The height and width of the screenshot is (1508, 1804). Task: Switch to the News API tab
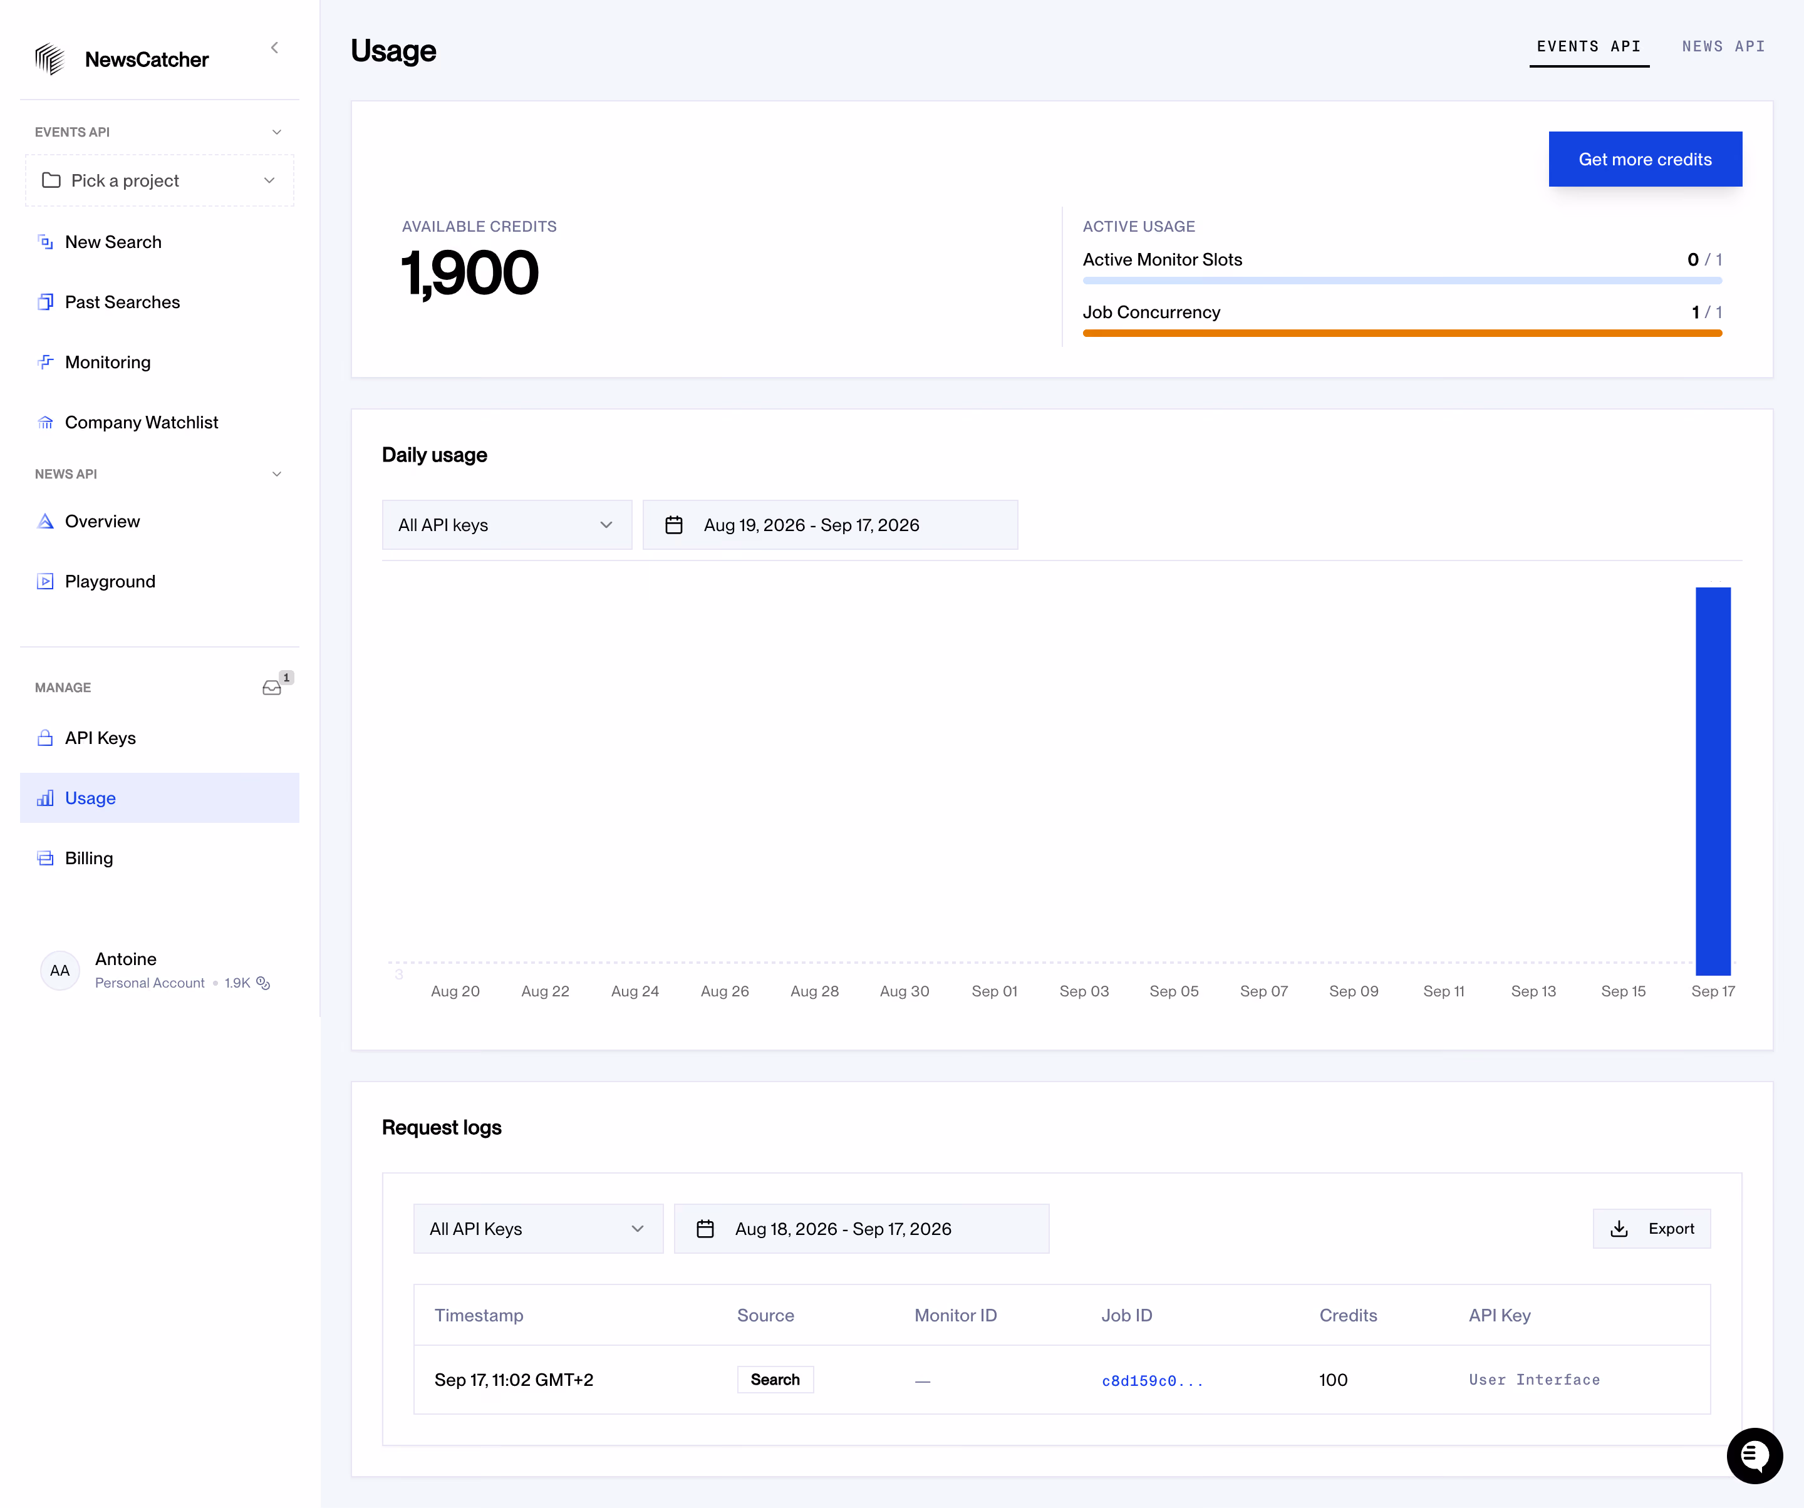tap(1723, 46)
